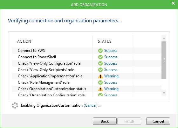Cancel the Enabling OrganizationCustomization operation link
Viewport: 178px width, 128px height.
(x=91, y=105)
